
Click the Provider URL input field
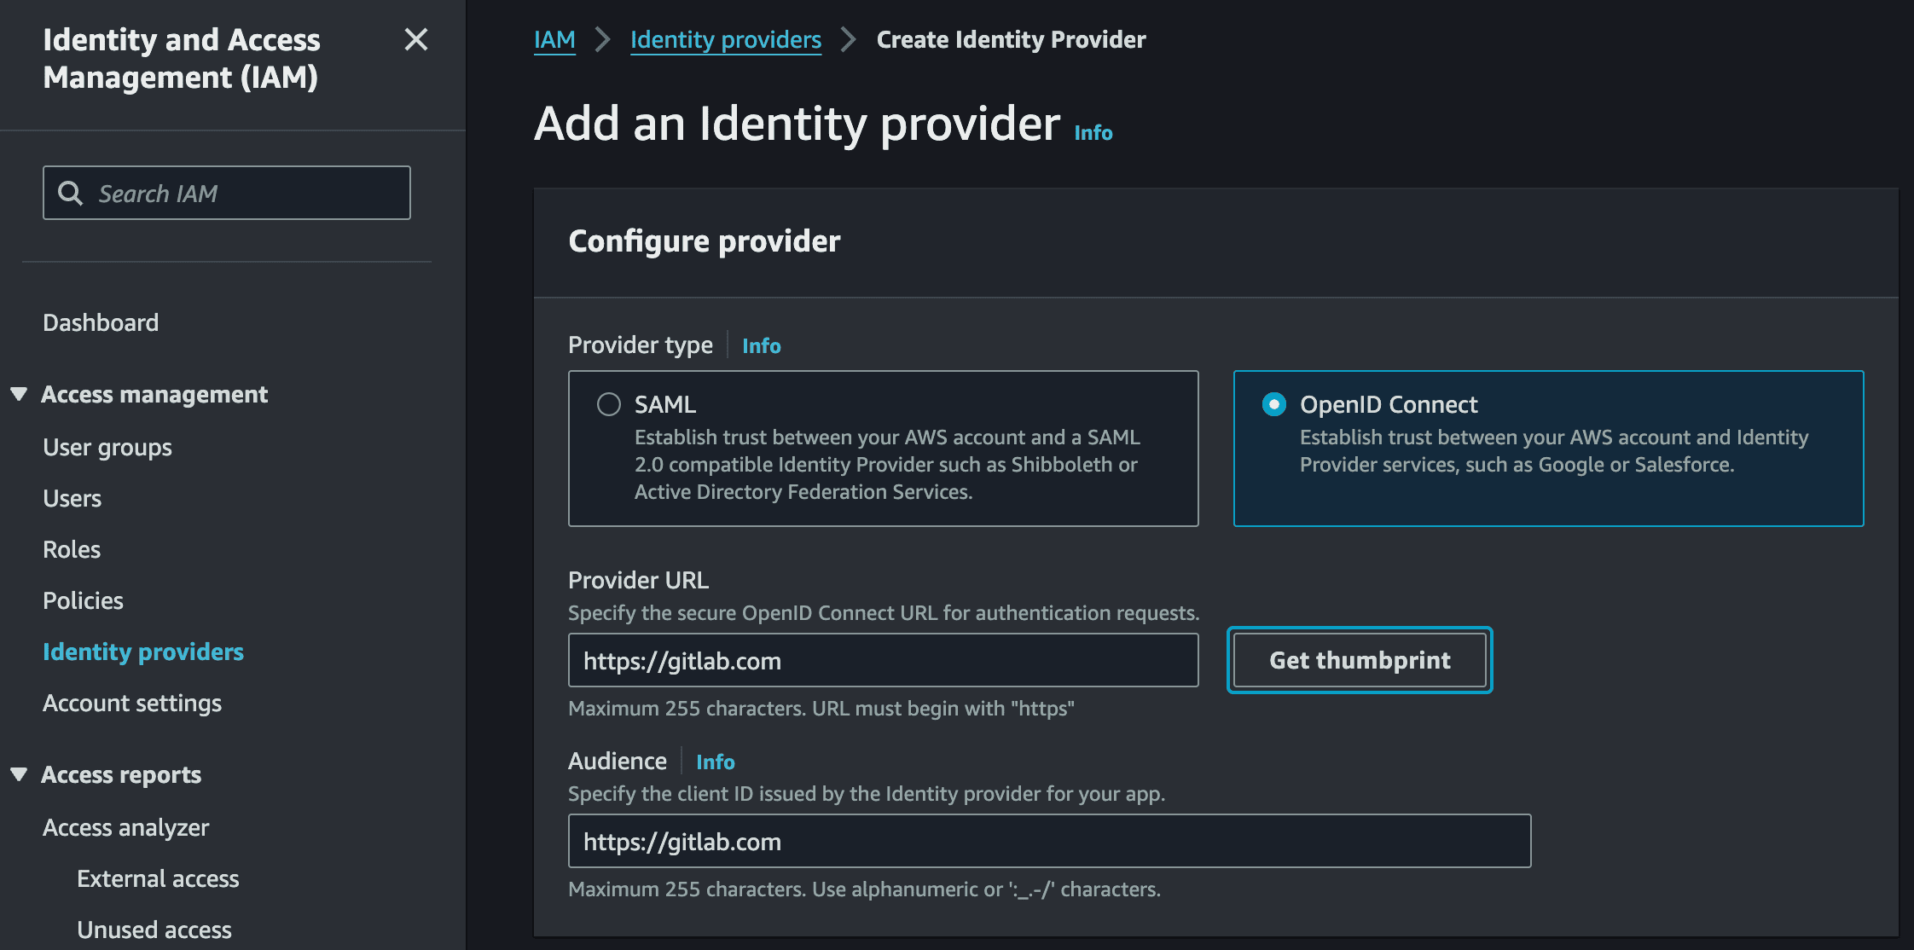[x=884, y=660]
